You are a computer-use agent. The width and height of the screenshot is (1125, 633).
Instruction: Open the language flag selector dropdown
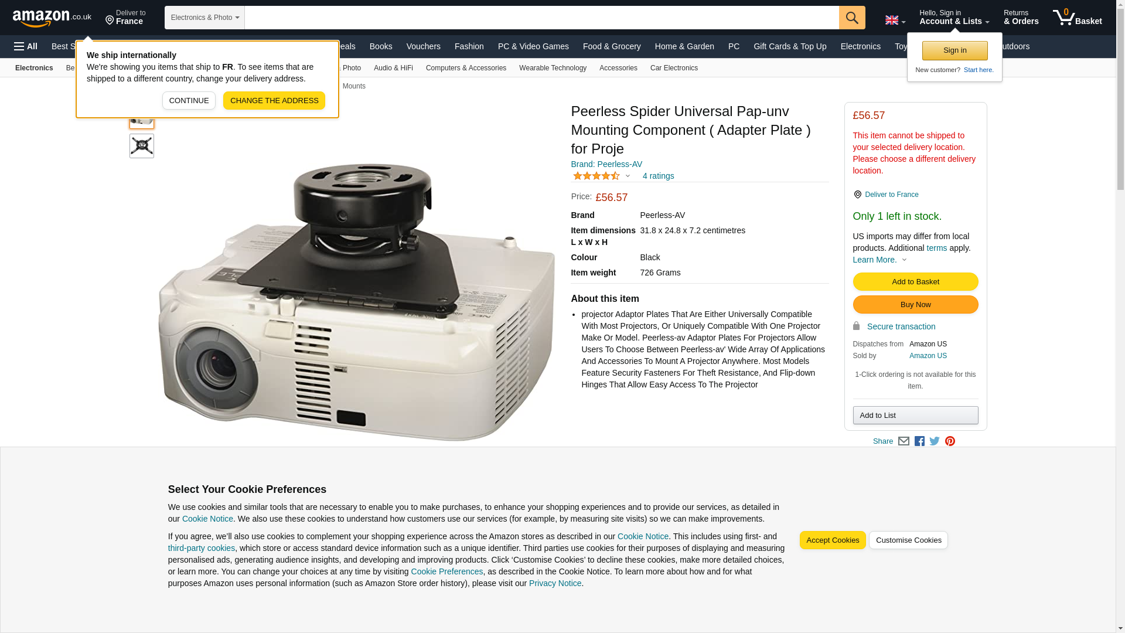(x=895, y=21)
